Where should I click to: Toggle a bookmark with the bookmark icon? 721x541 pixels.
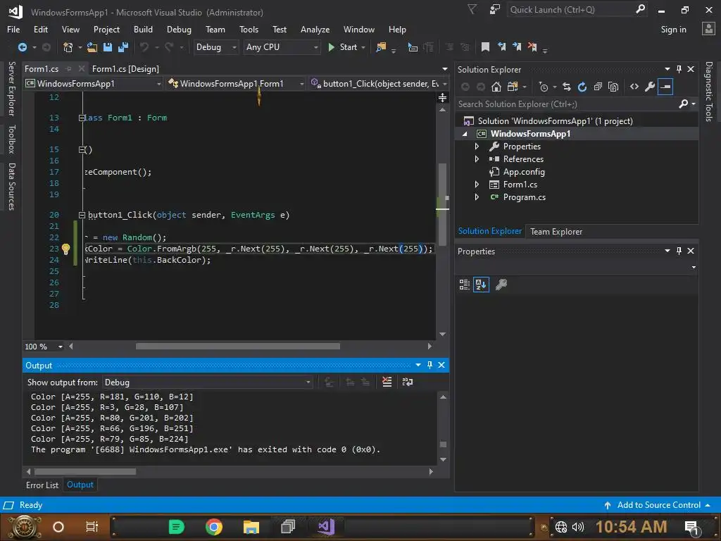tap(485, 47)
